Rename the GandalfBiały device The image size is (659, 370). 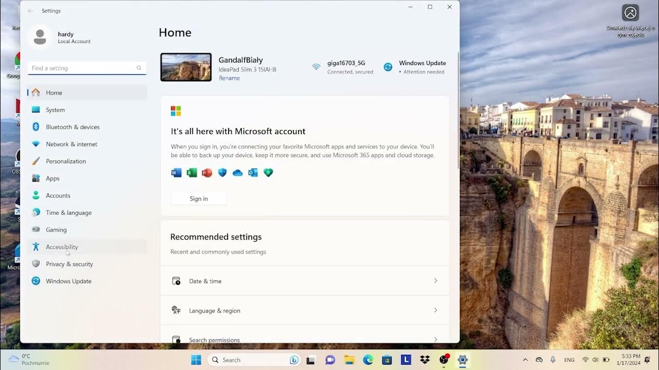[229, 78]
